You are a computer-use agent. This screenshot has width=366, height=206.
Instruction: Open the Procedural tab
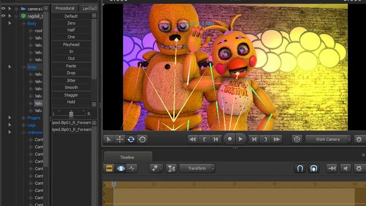click(65, 8)
